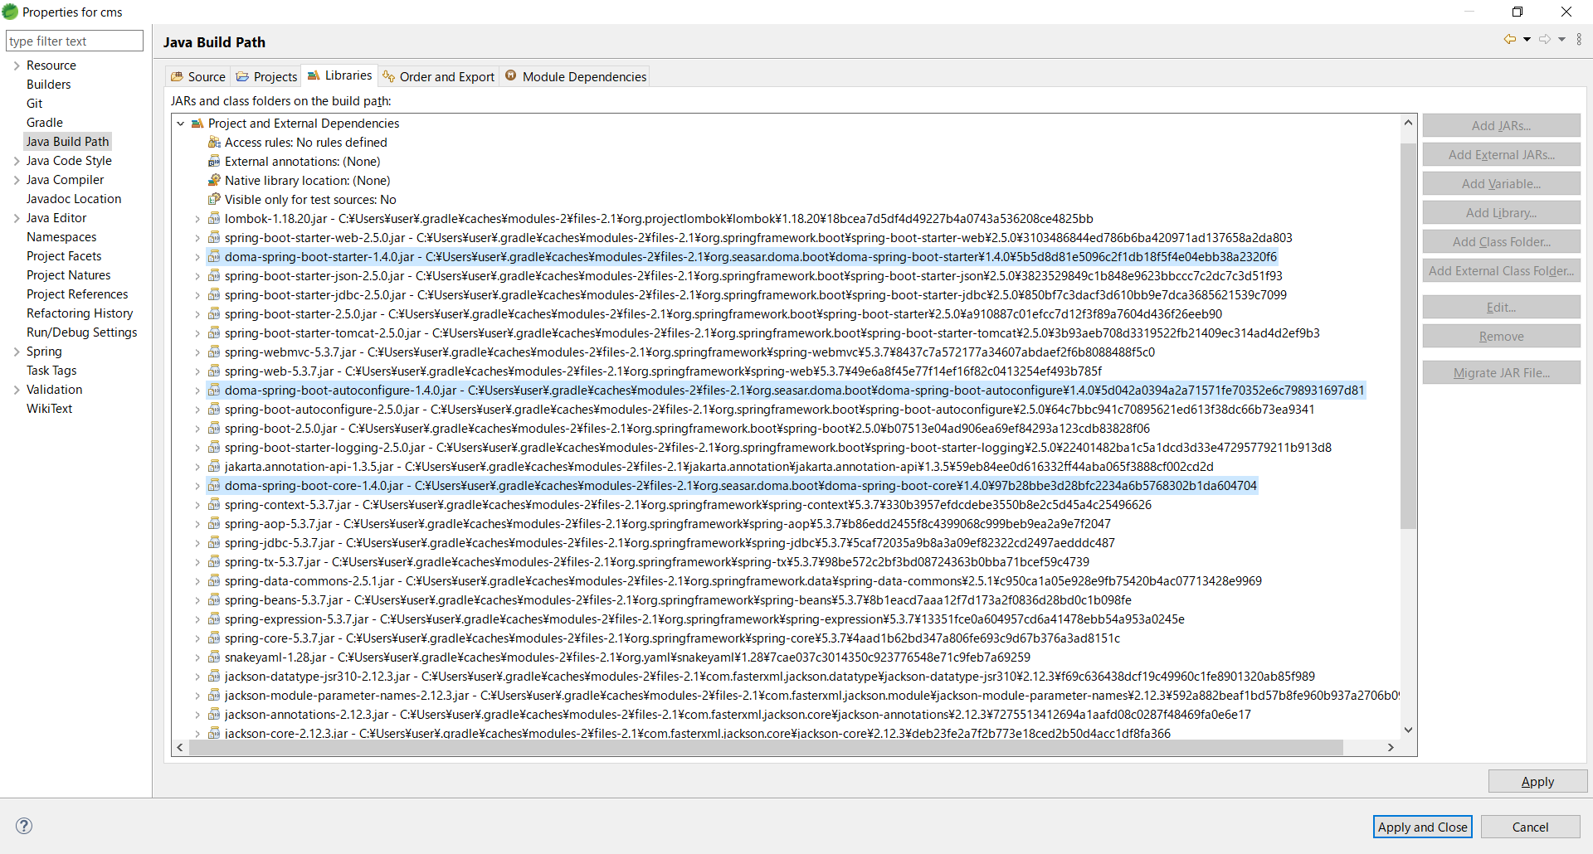Image resolution: width=1593 pixels, height=854 pixels.
Task: Click the spring-aop-5.3.7.jar jar icon
Action: 214,524
